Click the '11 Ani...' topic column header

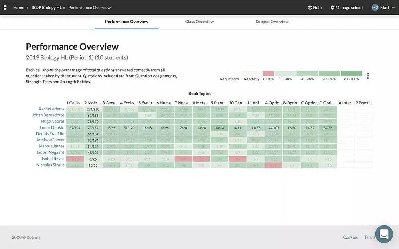255,103
